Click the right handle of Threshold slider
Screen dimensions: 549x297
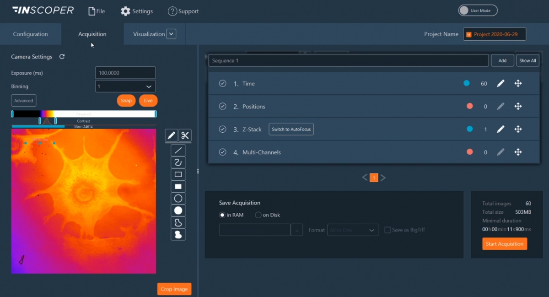click(x=156, y=114)
